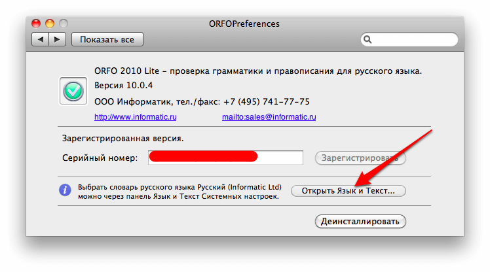Click the Показать все button
This screenshot has width=490, height=272.
coord(107,40)
